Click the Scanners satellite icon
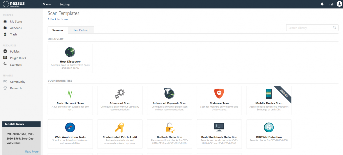The width and height of the screenshot is (343, 155). point(5,64)
